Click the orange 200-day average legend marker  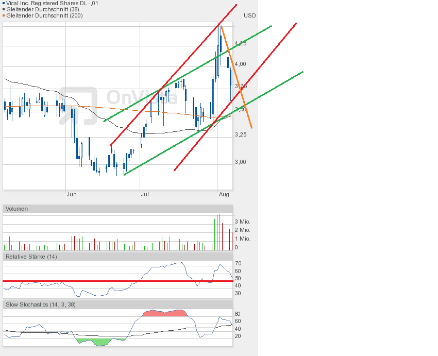tap(4, 15)
